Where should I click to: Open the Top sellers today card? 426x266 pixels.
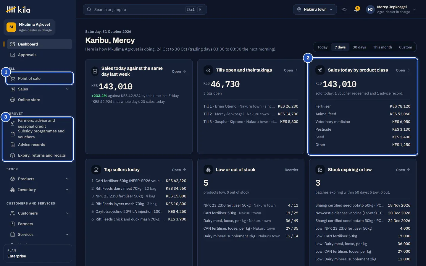pyautogui.click(x=179, y=170)
